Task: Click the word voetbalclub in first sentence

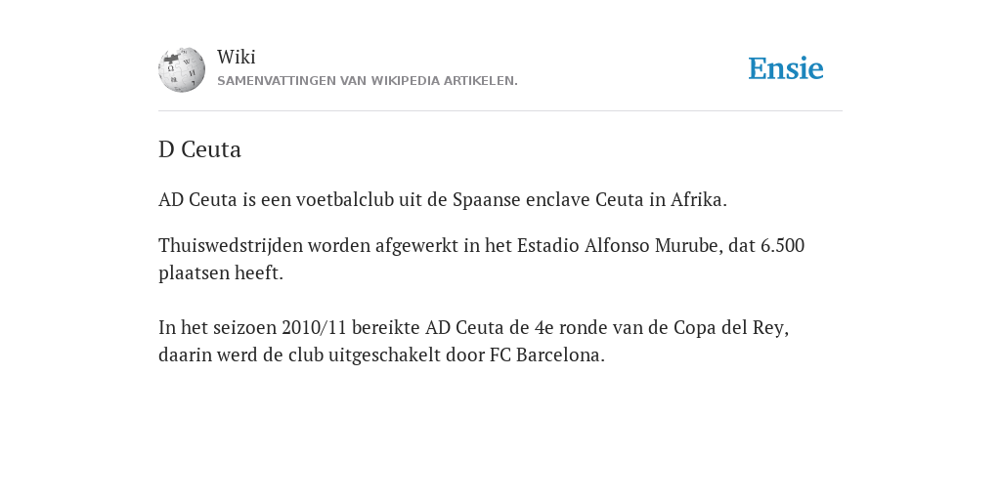Action: pyautogui.click(x=345, y=199)
